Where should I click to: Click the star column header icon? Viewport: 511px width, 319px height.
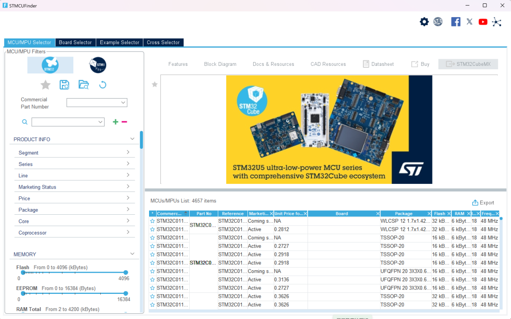152,214
